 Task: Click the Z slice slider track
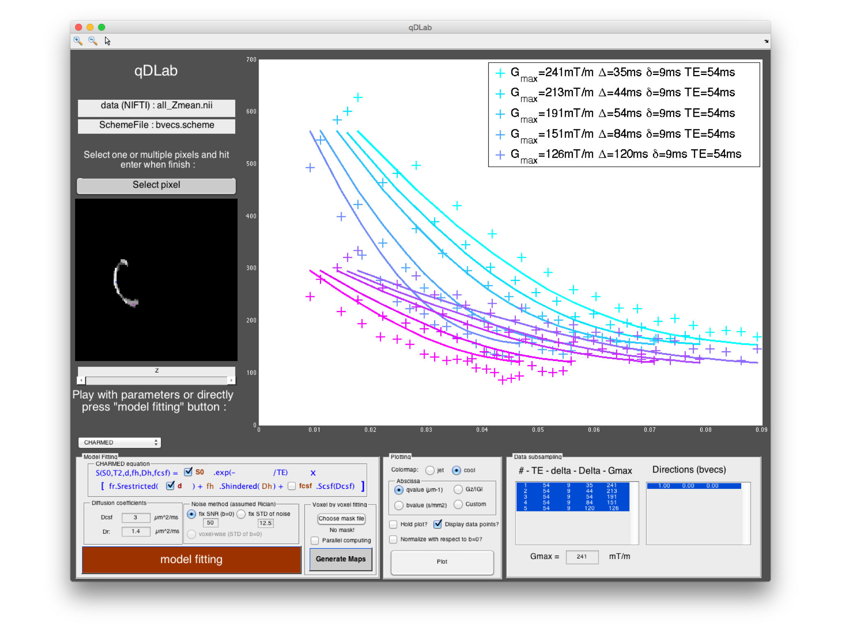pos(156,381)
